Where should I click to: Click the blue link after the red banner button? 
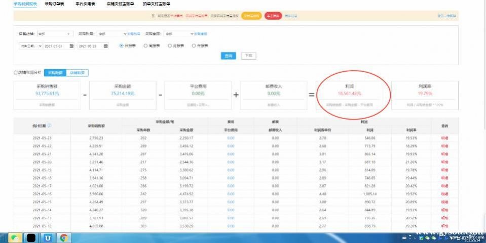291,16
